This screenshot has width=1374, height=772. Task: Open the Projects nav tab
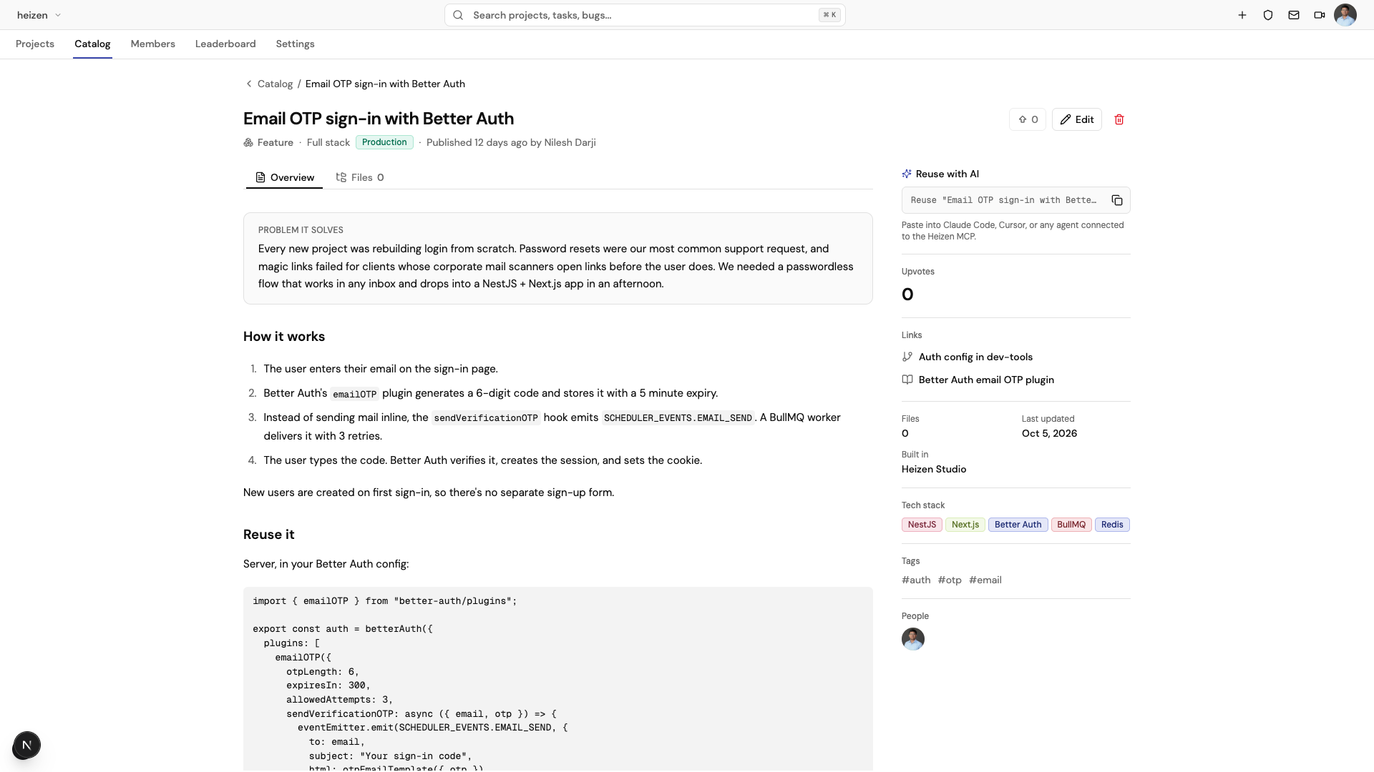pos(35,44)
